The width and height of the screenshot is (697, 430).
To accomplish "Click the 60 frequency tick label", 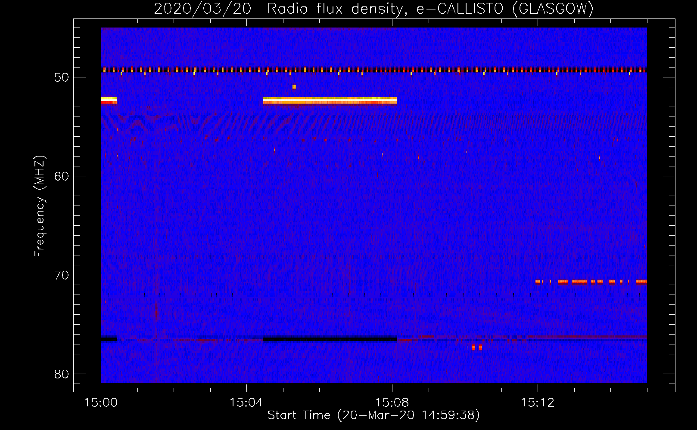I will pos(62,176).
